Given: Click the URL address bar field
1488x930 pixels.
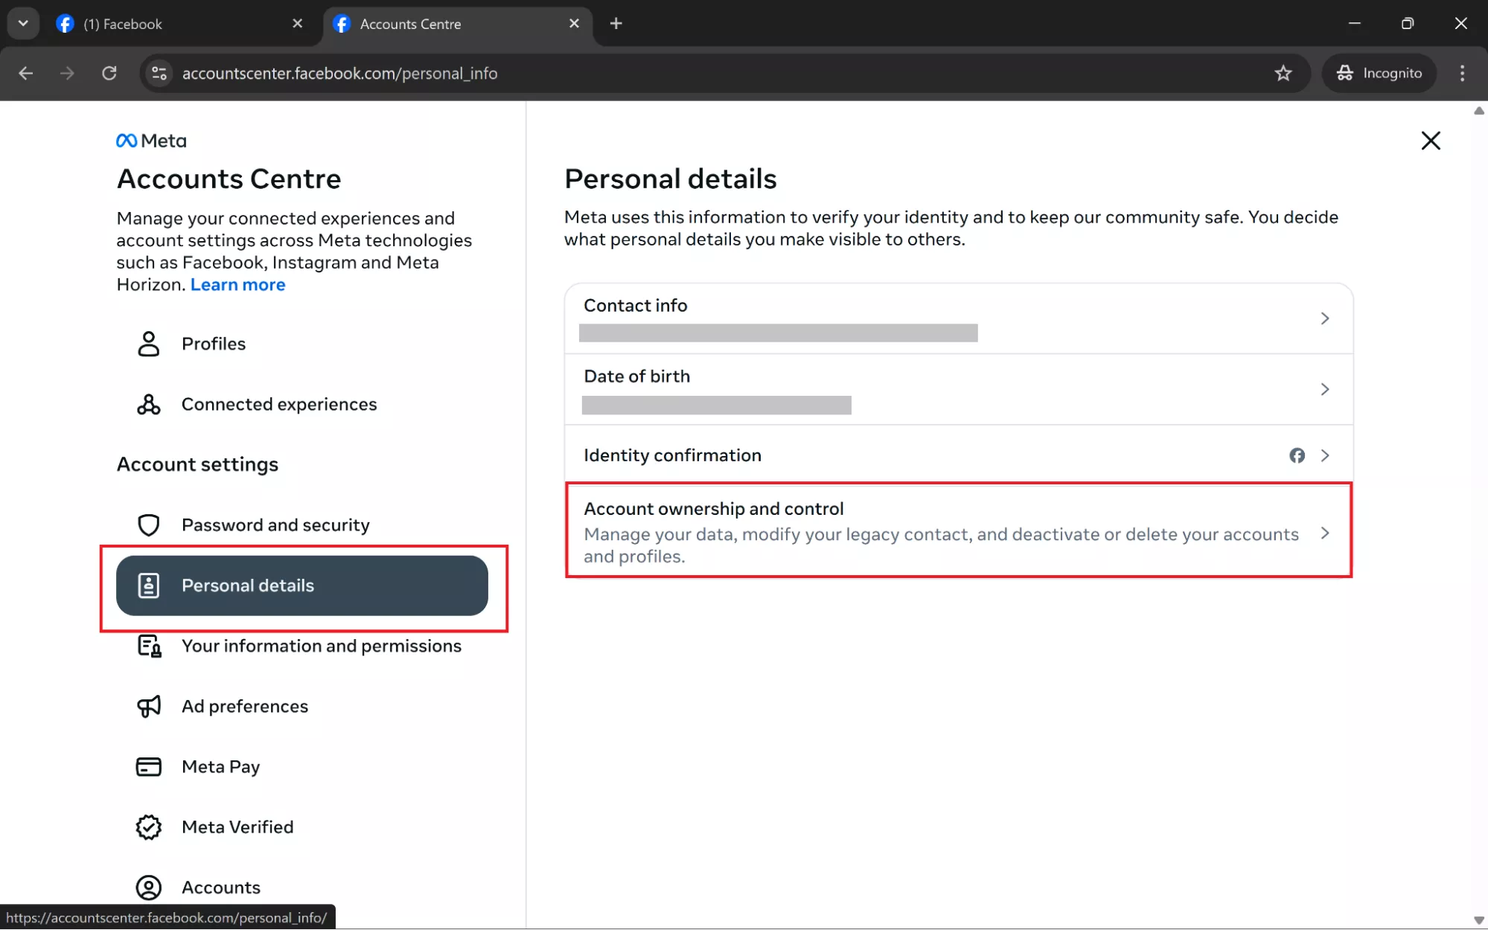Looking at the screenshot, I should tap(670, 73).
